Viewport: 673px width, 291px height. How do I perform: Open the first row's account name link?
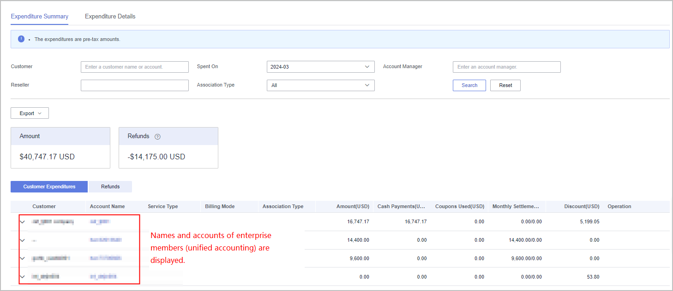100,222
